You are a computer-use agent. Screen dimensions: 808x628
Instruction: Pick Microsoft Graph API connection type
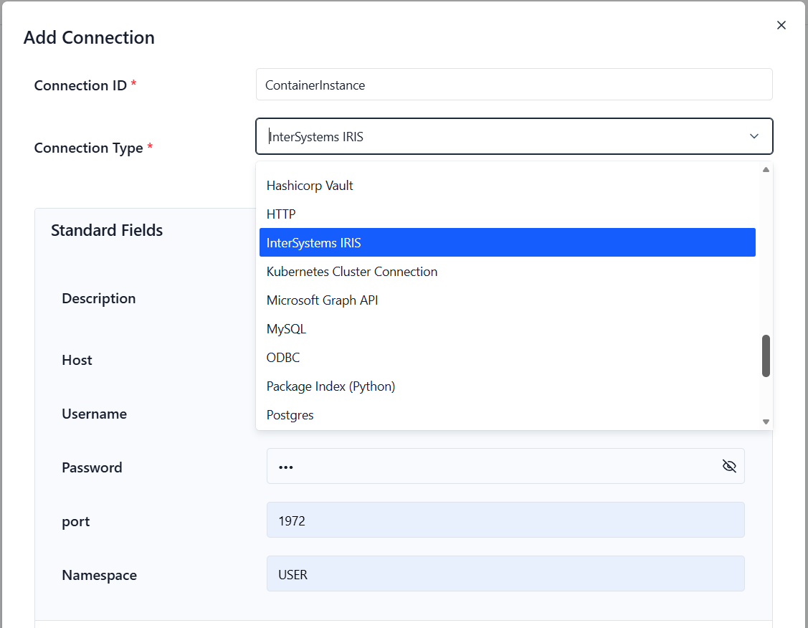(322, 300)
